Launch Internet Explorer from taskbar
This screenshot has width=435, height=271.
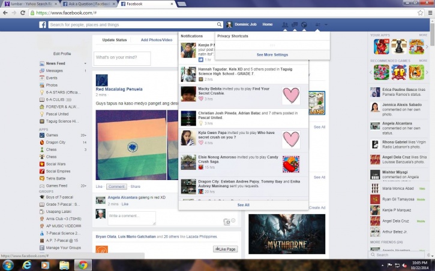point(26,265)
